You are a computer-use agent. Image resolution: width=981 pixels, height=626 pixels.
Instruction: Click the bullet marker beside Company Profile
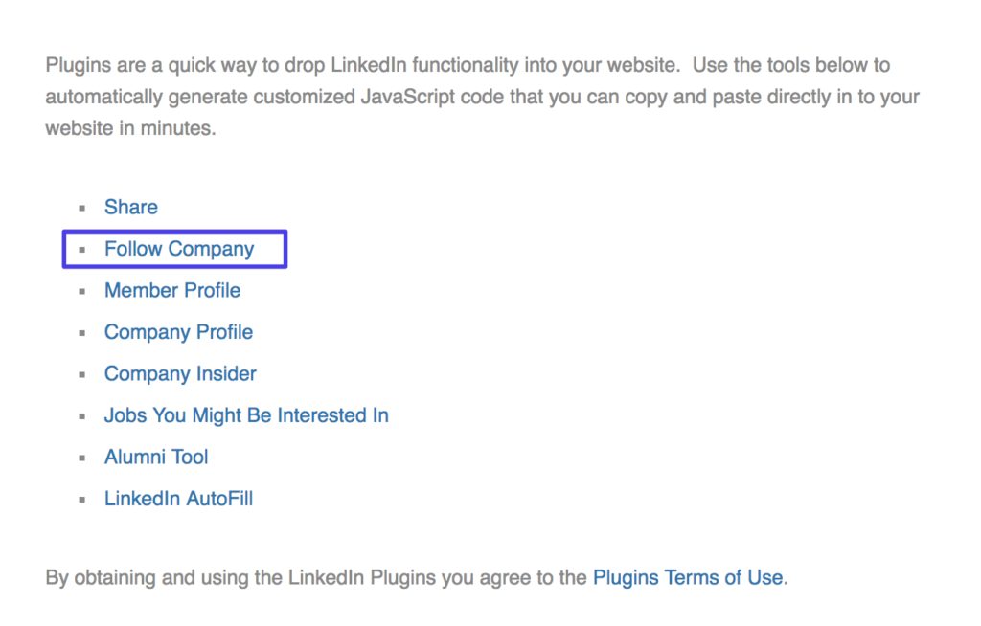[x=82, y=333]
